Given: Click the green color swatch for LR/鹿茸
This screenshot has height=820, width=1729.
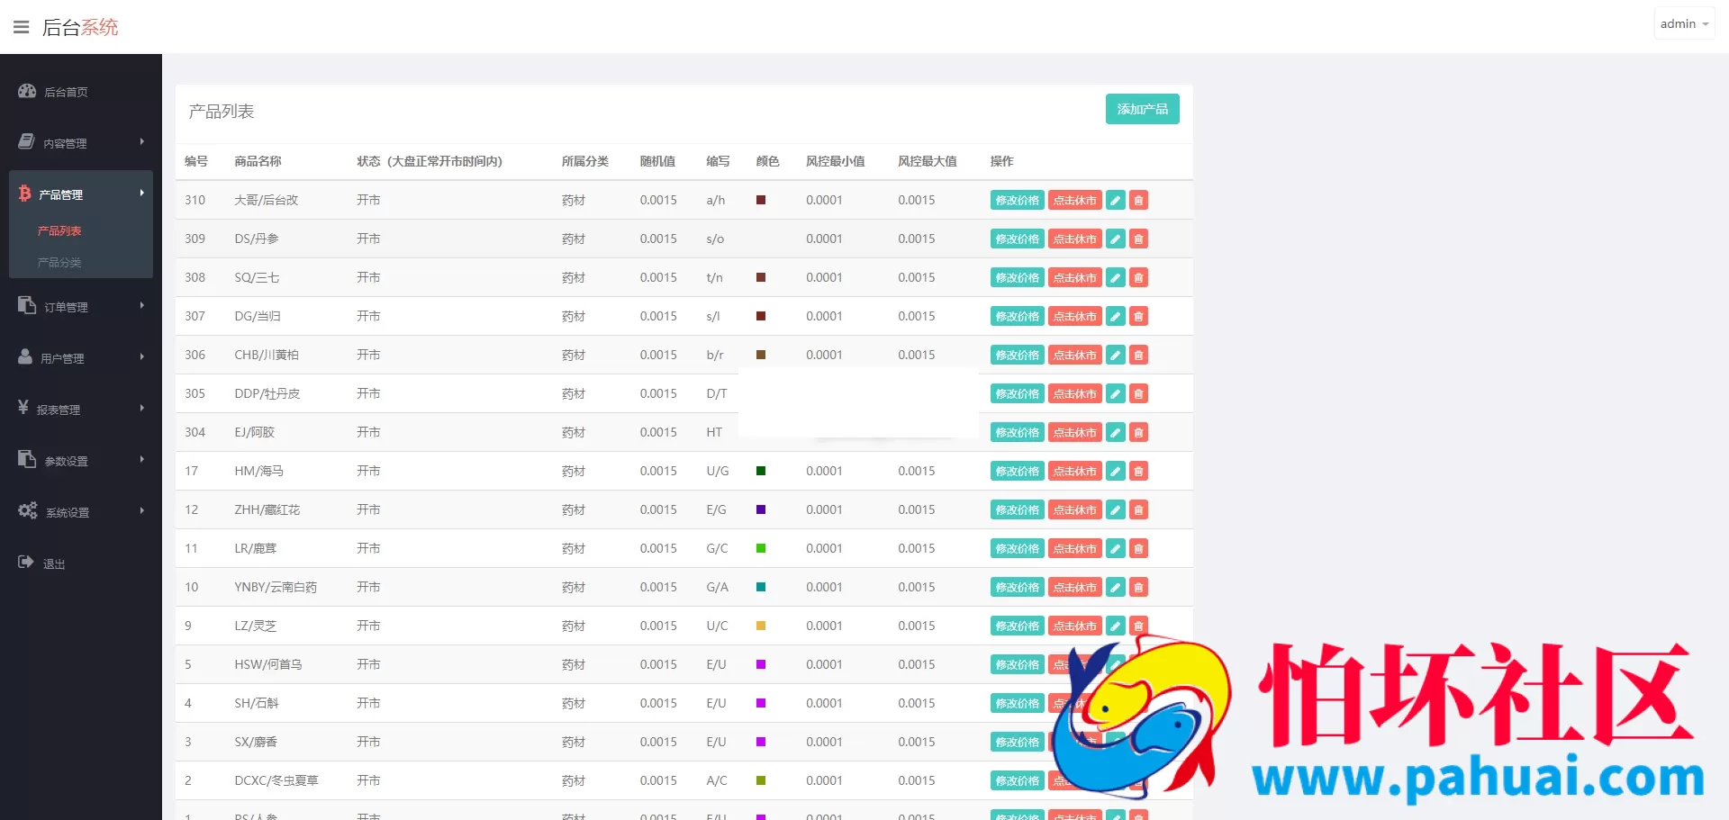Looking at the screenshot, I should tap(761, 548).
